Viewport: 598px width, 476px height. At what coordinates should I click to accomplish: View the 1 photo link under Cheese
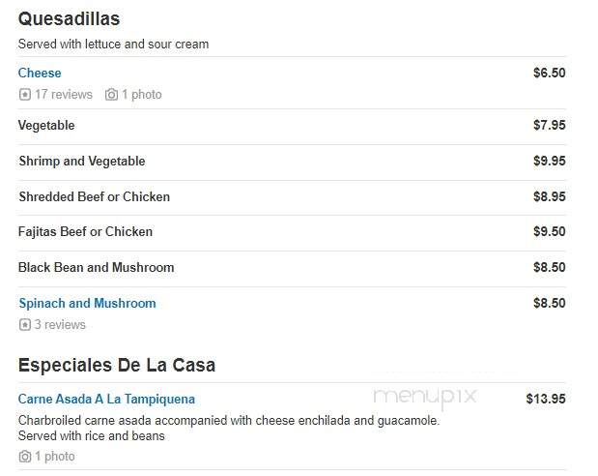click(141, 95)
